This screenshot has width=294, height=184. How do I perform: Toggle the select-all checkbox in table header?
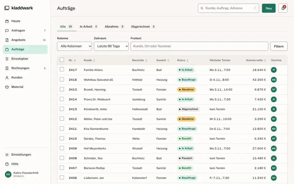[62, 60]
